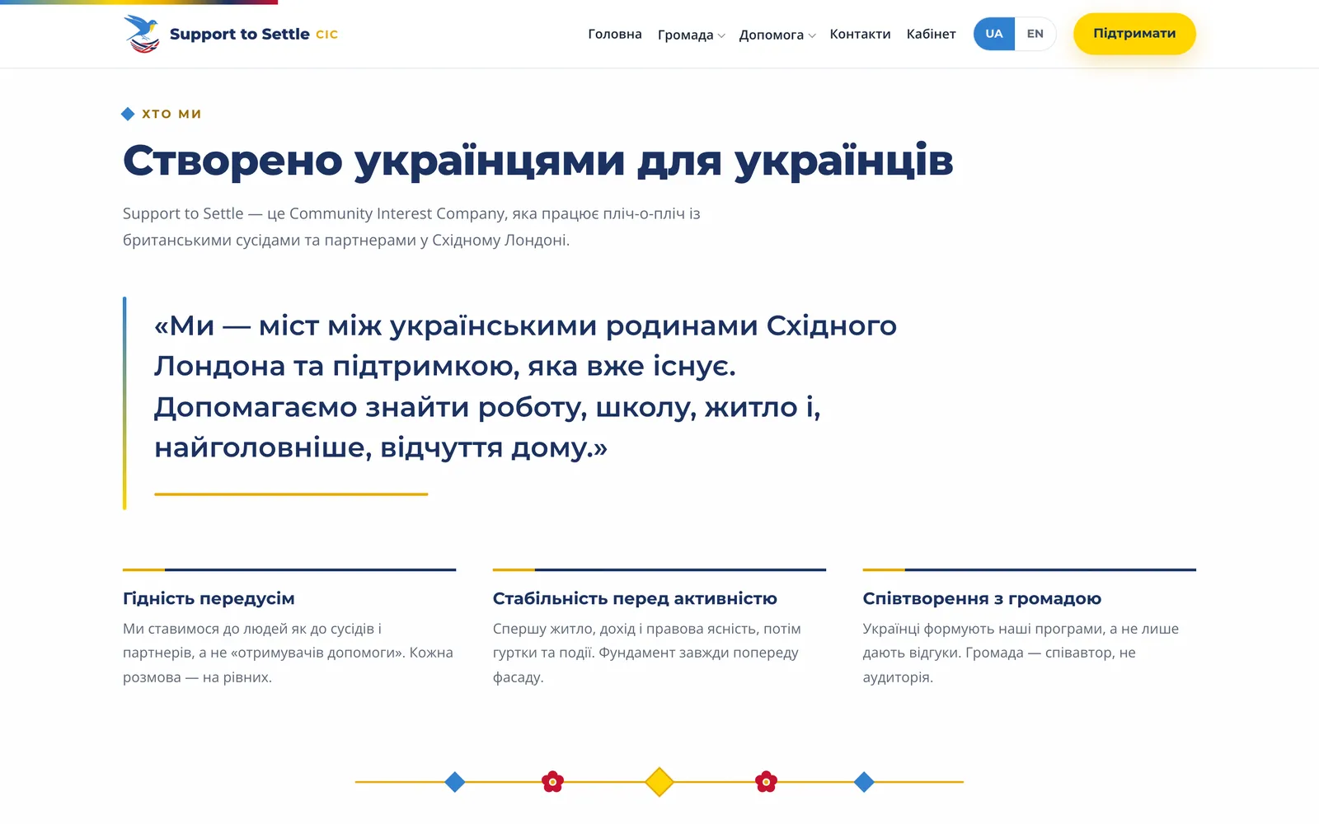Click the chevron arrow beside Допомога
1319x824 pixels.
[812, 35]
